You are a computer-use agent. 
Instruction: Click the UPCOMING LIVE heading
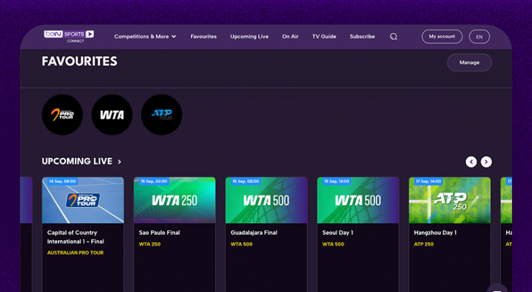coord(77,161)
